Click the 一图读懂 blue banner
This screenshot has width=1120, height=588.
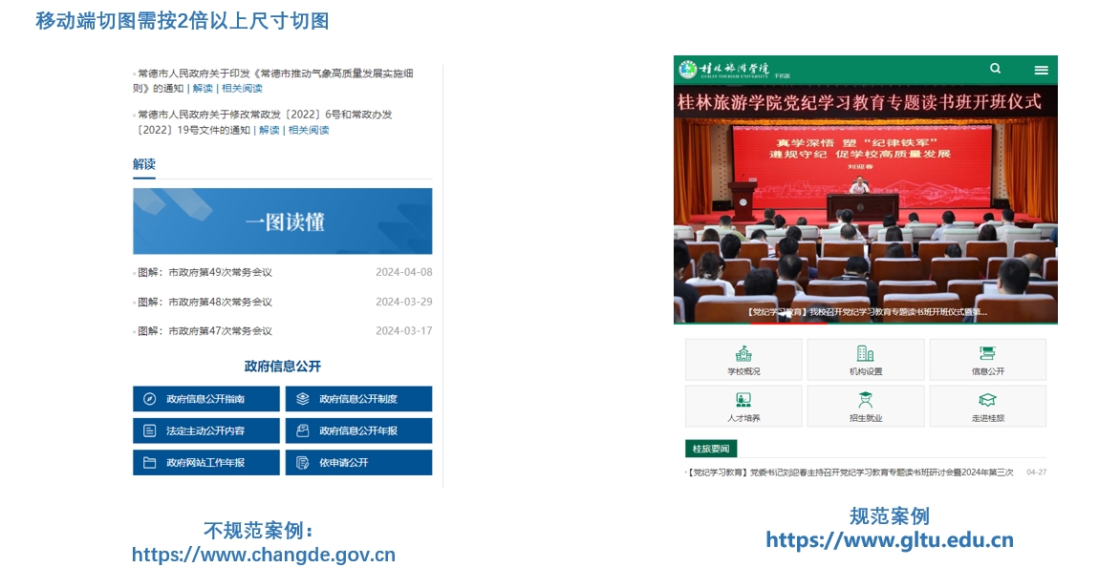[x=282, y=221]
